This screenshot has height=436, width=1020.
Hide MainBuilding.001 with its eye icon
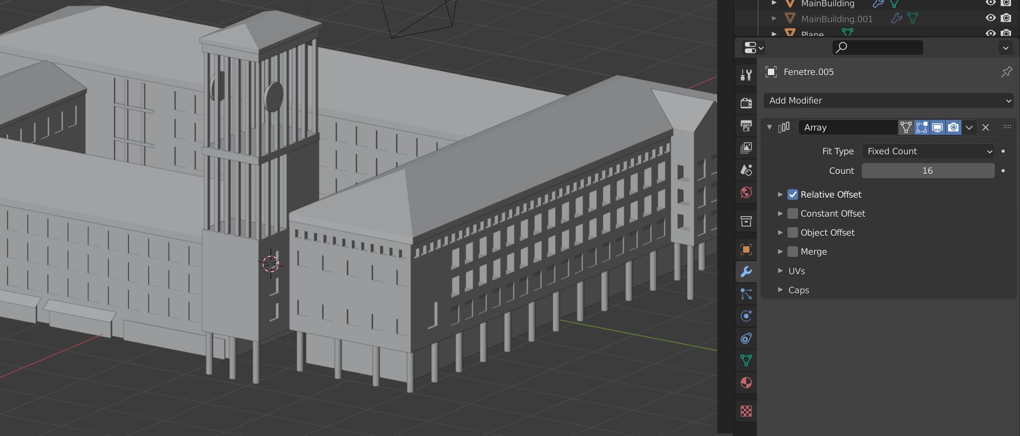tap(990, 18)
